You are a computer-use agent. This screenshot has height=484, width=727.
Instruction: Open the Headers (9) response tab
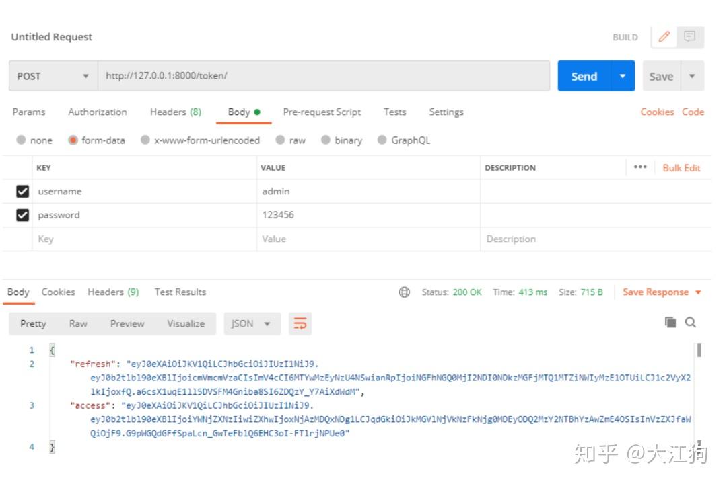(112, 292)
